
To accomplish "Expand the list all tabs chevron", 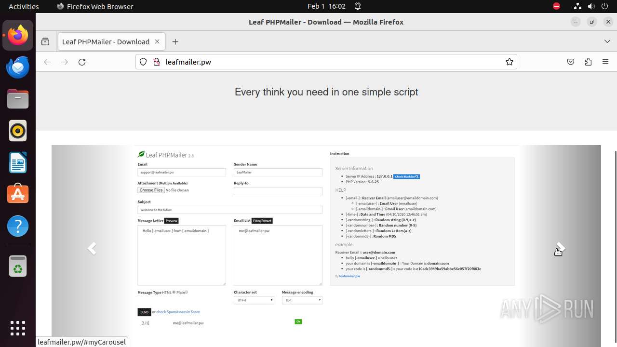I will pyautogui.click(x=607, y=41).
